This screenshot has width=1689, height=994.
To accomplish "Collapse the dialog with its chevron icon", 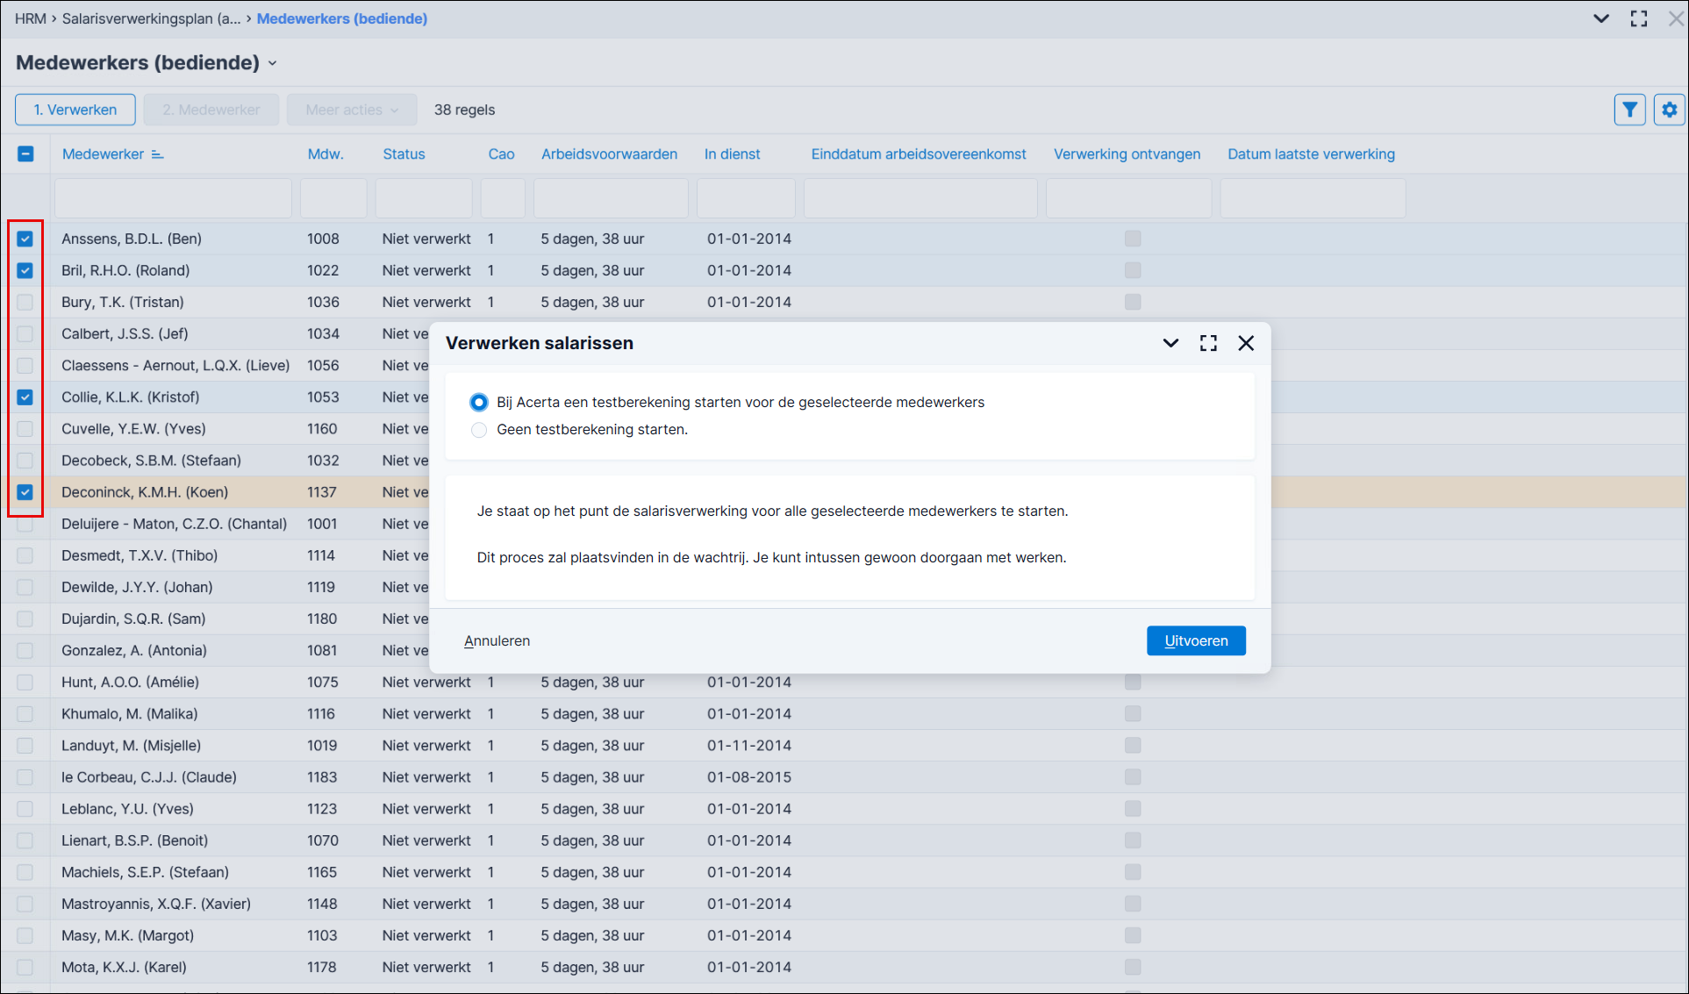I will tap(1170, 343).
